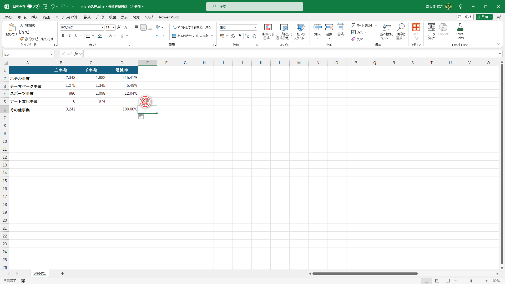Expand the Name Box dropdown arrow
The width and height of the screenshot is (505, 284).
[52, 54]
